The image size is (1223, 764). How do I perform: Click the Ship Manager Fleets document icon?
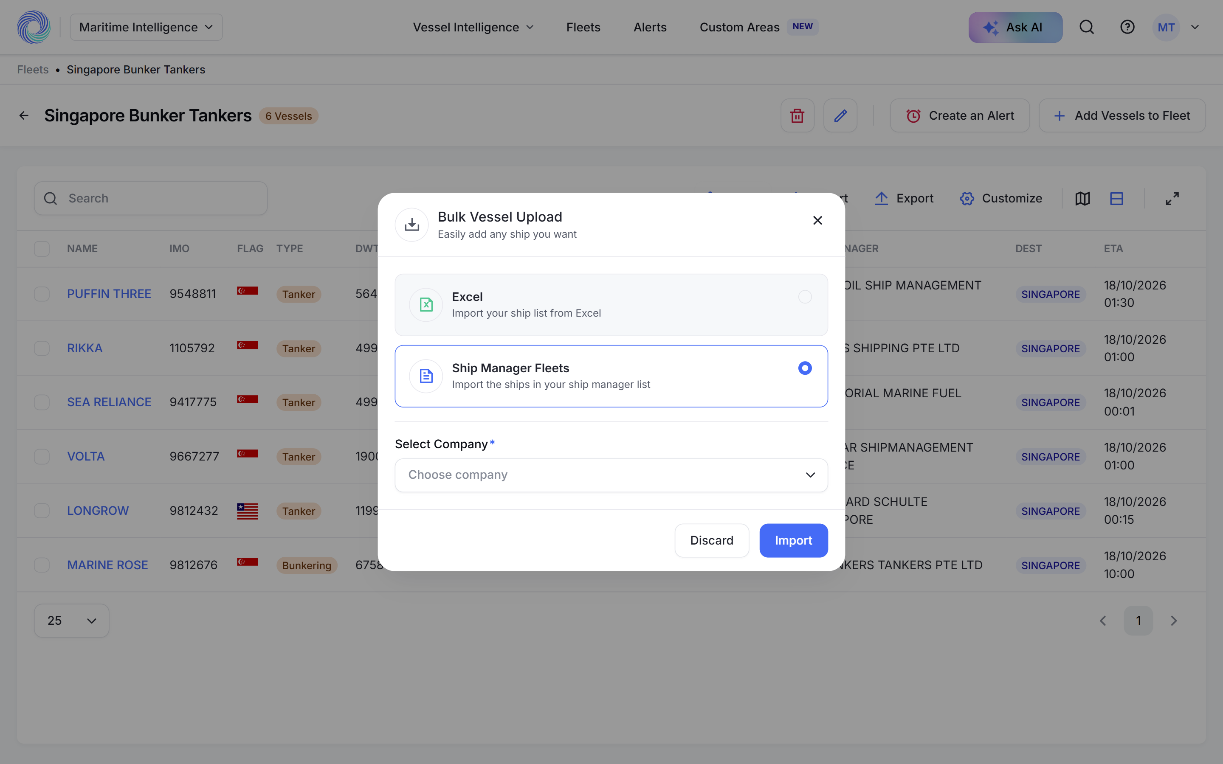426,376
